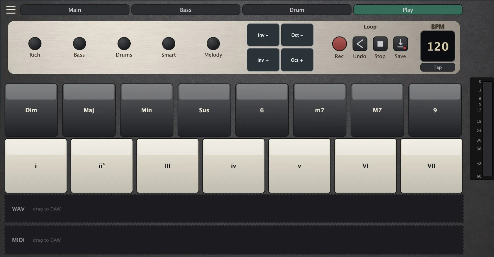Image resolution: width=494 pixels, height=257 pixels.
Task: Select the m7 chord pad
Action: (x=319, y=110)
